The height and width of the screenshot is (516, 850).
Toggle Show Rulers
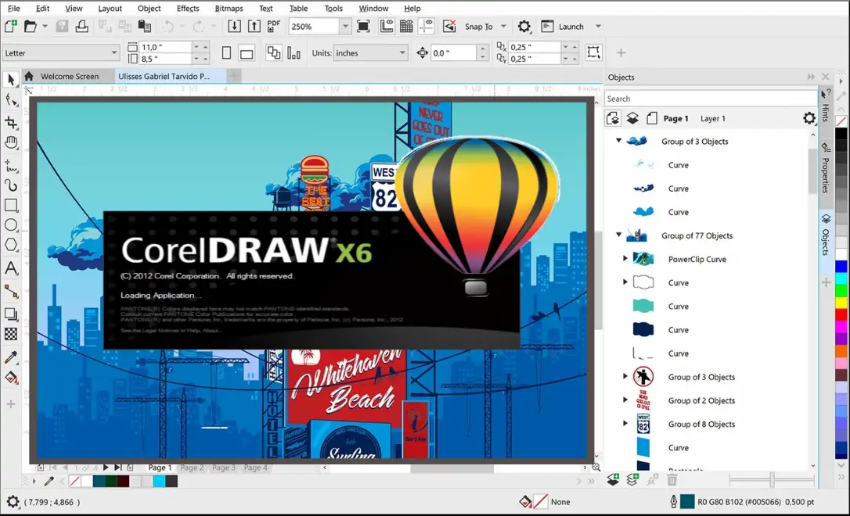pos(387,26)
